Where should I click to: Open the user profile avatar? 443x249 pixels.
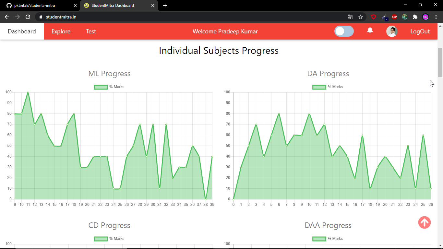click(392, 31)
